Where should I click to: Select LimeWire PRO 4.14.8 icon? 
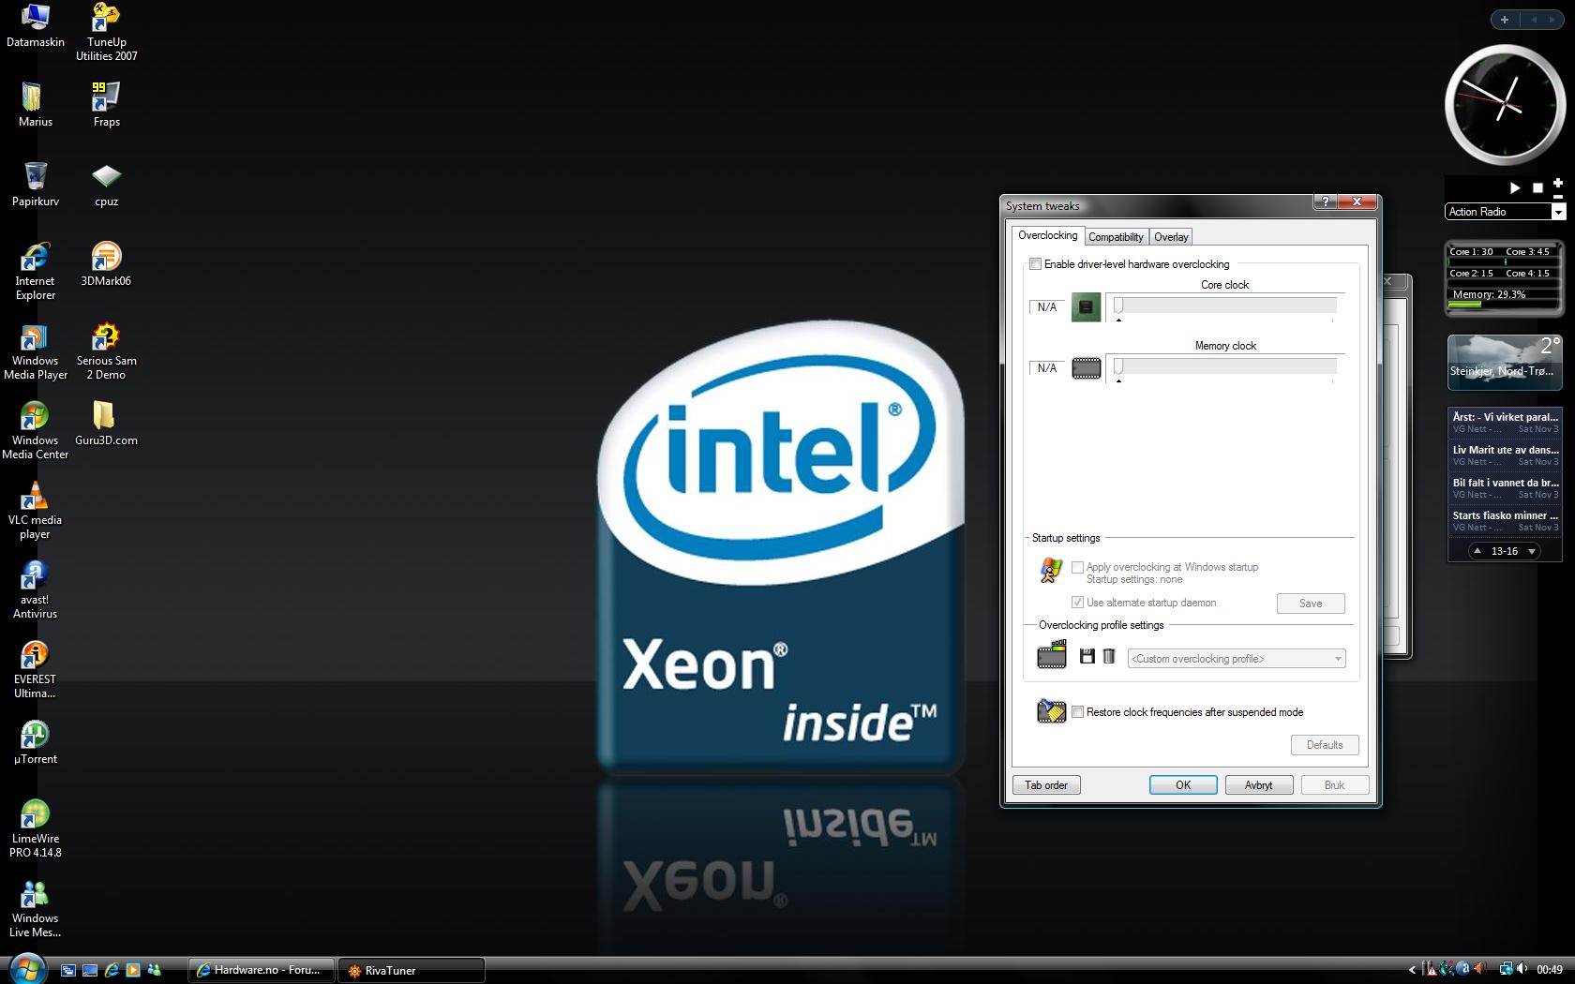pyautogui.click(x=35, y=828)
